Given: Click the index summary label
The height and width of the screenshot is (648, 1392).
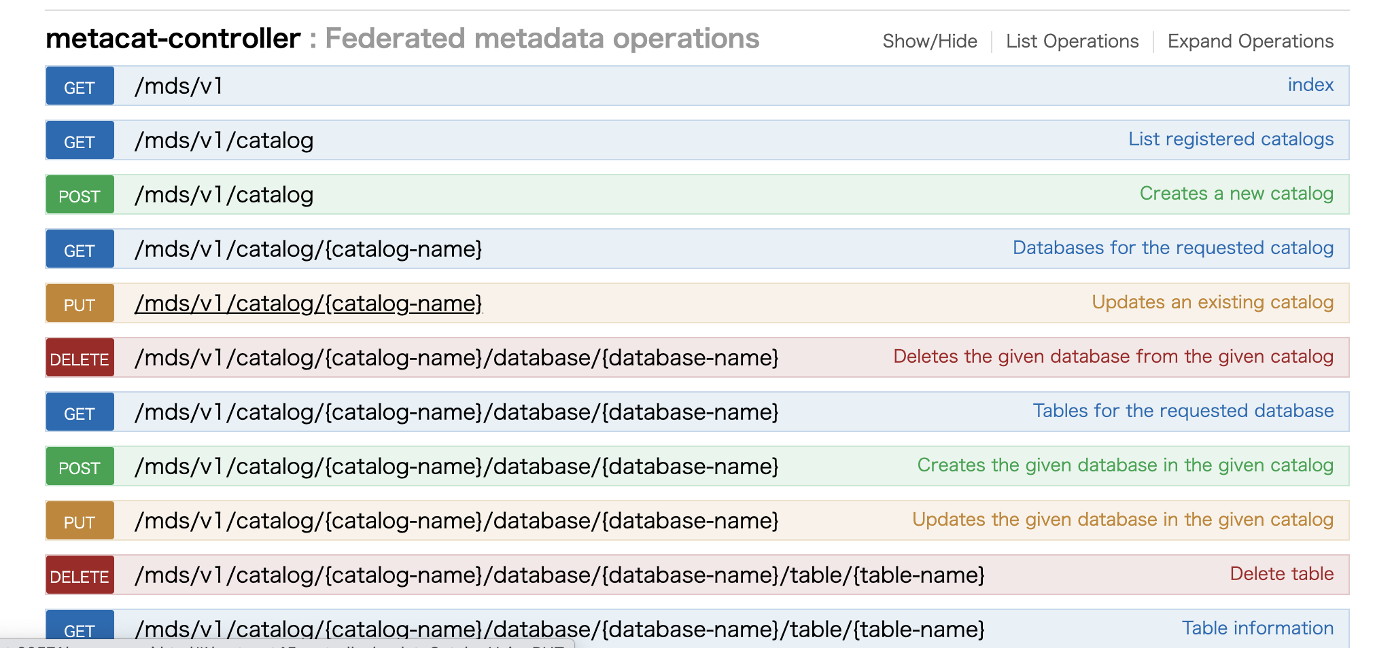Looking at the screenshot, I should [1310, 84].
